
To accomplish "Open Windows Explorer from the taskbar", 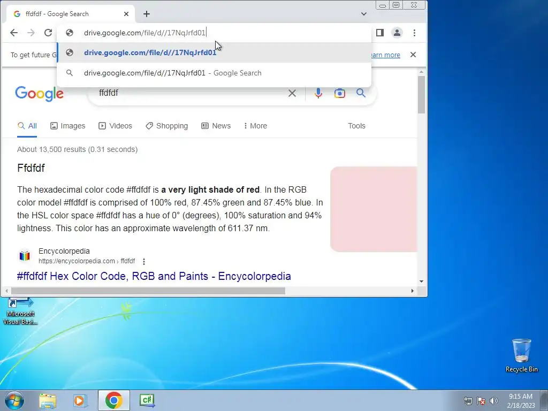I will pyautogui.click(x=48, y=400).
